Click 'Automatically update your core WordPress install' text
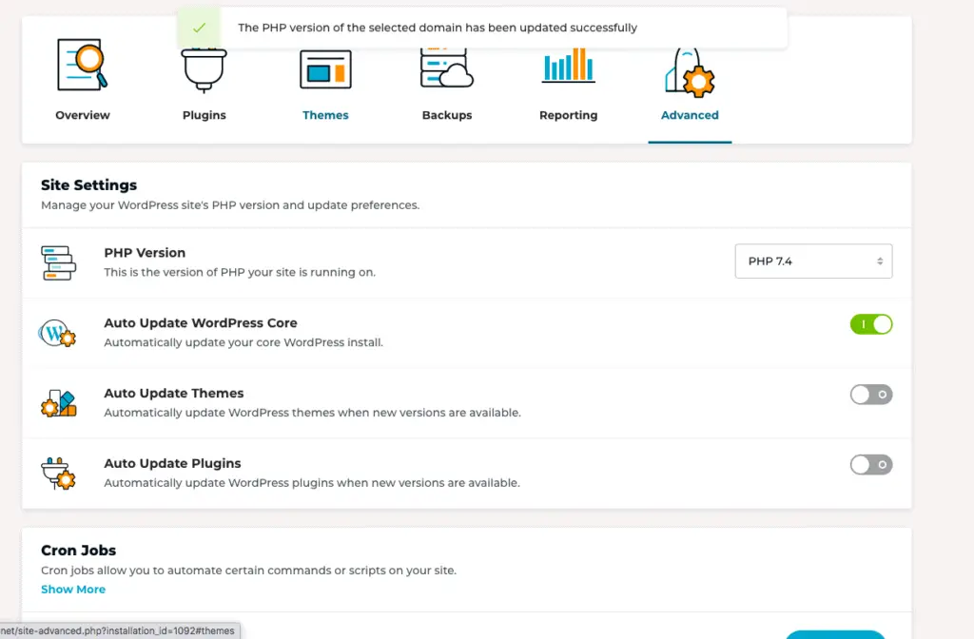The width and height of the screenshot is (974, 639). pos(243,342)
